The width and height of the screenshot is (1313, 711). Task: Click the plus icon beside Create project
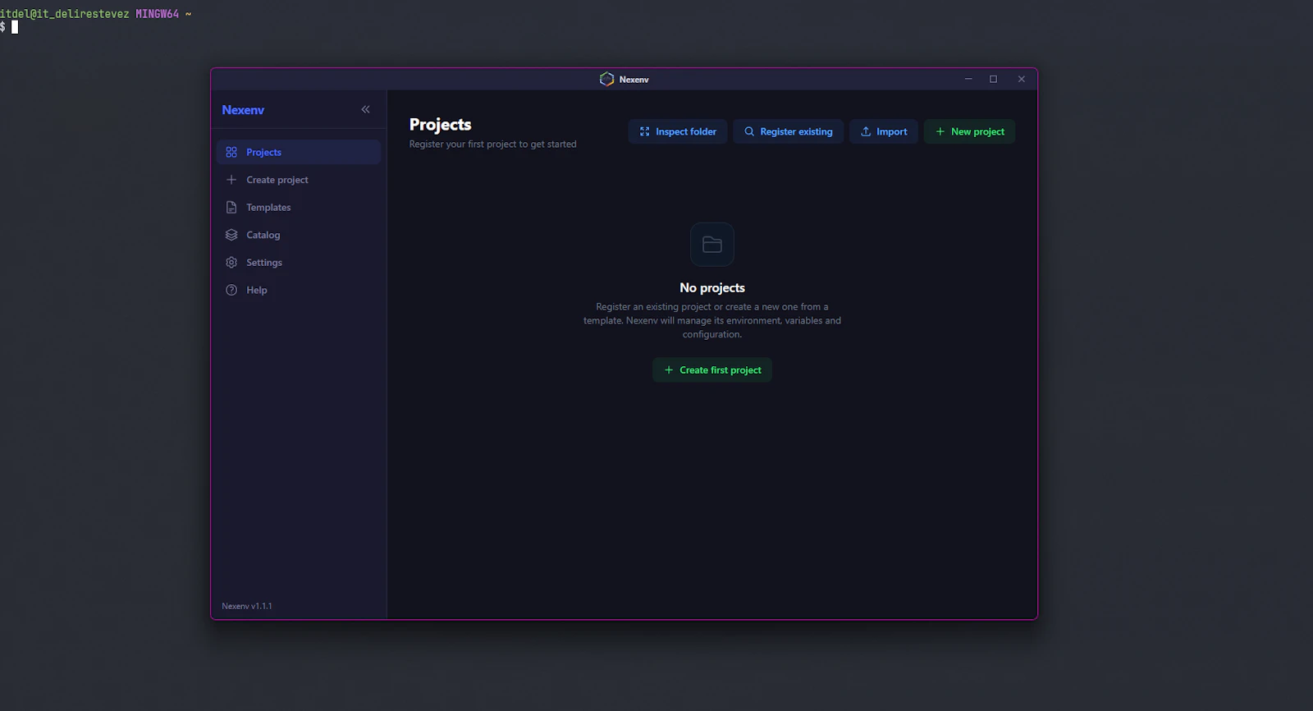tap(231, 180)
